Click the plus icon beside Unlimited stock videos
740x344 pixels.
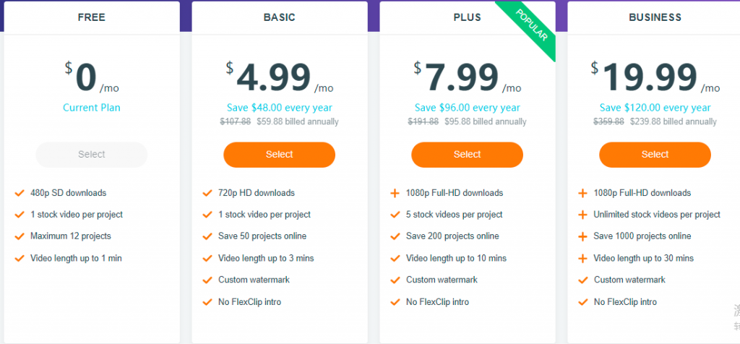click(583, 215)
